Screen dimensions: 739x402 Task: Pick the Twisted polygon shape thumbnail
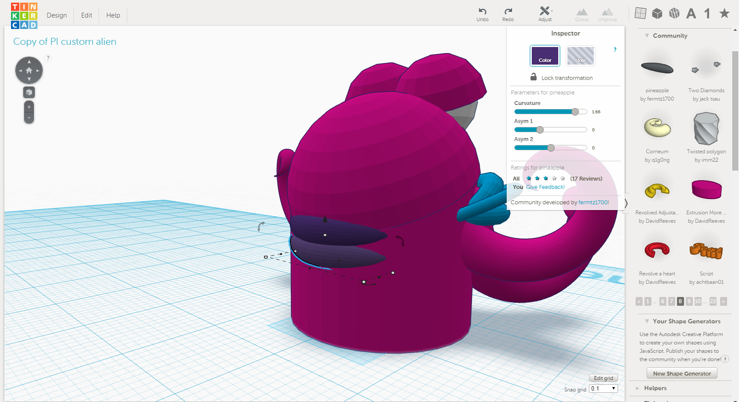click(x=706, y=128)
